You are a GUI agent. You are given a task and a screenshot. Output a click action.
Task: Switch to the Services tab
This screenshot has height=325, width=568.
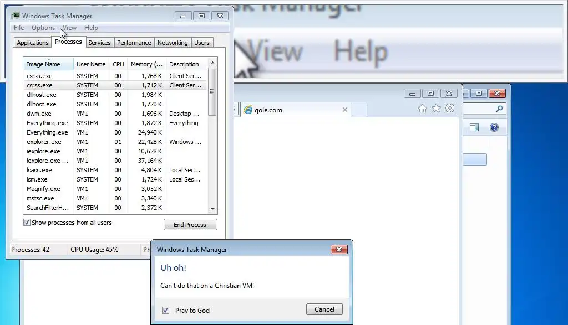pos(100,43)
